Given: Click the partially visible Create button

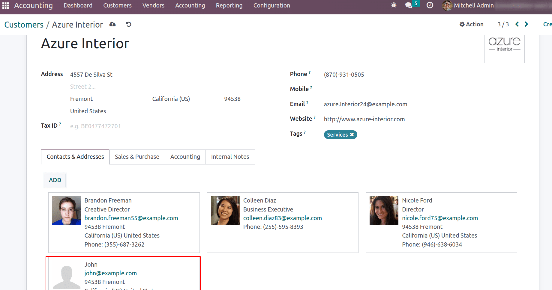Looking at the screenshot, I should pyautogui.click(x=546, y=24).
